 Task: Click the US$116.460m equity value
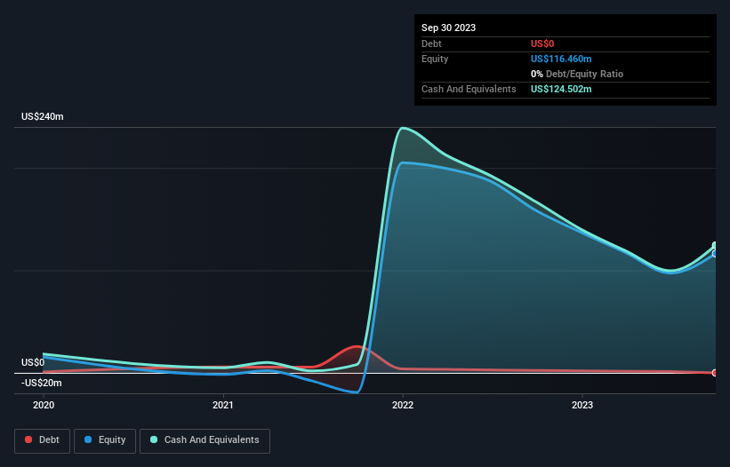pyautogui.click(x=561, y=59)
